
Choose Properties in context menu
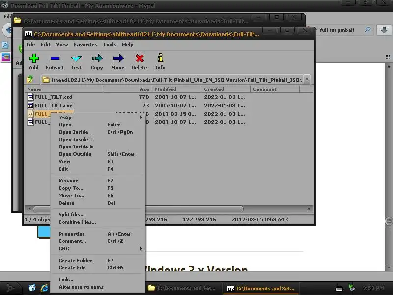coord(97,234)
